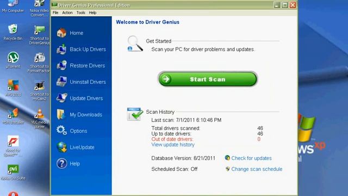Select the Restore Drivers icon

(x=61, y=65)
